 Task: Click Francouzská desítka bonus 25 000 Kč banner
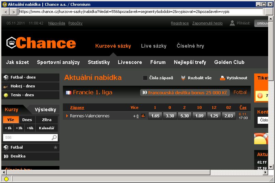pos(185,93)
